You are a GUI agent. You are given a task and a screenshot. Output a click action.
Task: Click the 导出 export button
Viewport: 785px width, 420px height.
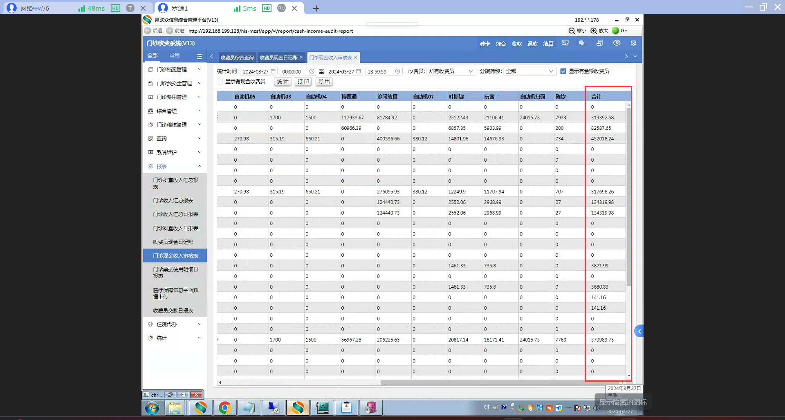324,82
